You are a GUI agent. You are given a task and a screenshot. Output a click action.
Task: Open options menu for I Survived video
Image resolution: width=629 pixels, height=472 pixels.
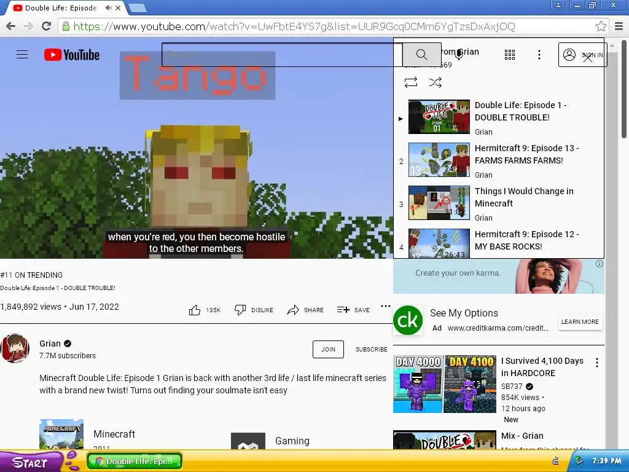[x=597, y=363]
